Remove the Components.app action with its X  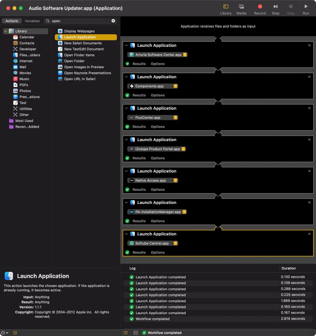click(x=309, y=77)
